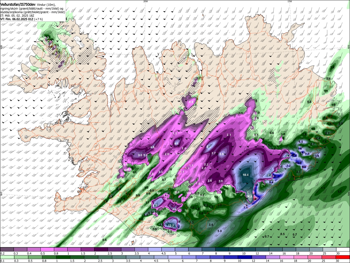Screen dimensions: 350x263
Task: Click the '3.4' value on the south coast
Action: 211,225
